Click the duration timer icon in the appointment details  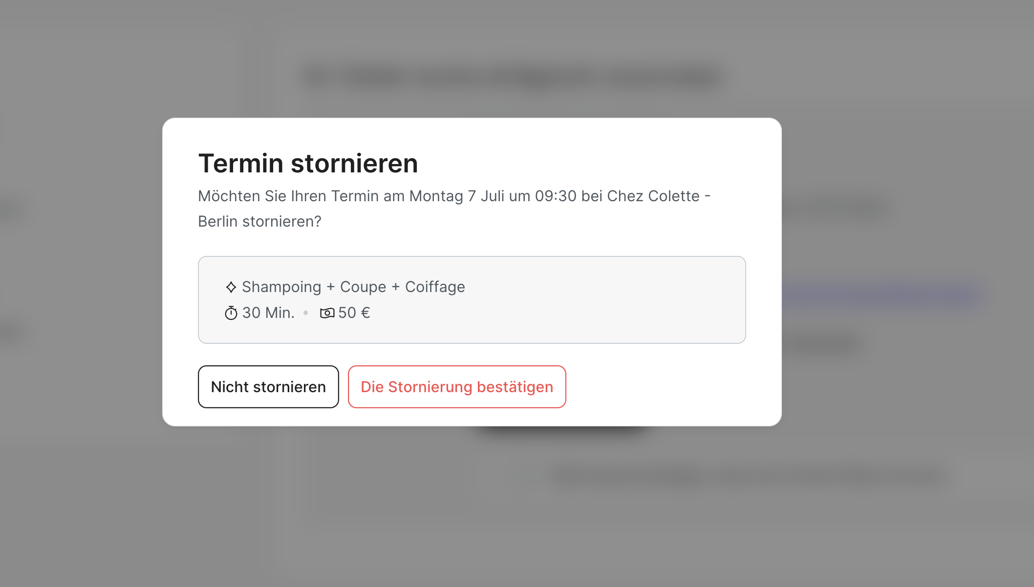pos(231,313)
